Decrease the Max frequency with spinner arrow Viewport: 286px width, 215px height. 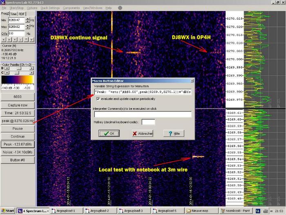(x=27, y=27)
